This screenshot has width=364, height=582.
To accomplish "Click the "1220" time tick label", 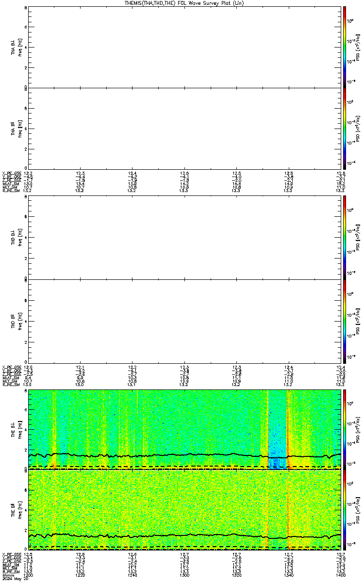I will pyautogui.click(x=80, y=575).
